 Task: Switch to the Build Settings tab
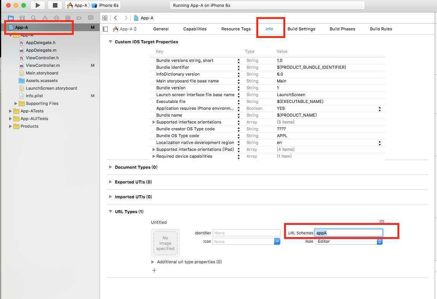click(301, 29)
